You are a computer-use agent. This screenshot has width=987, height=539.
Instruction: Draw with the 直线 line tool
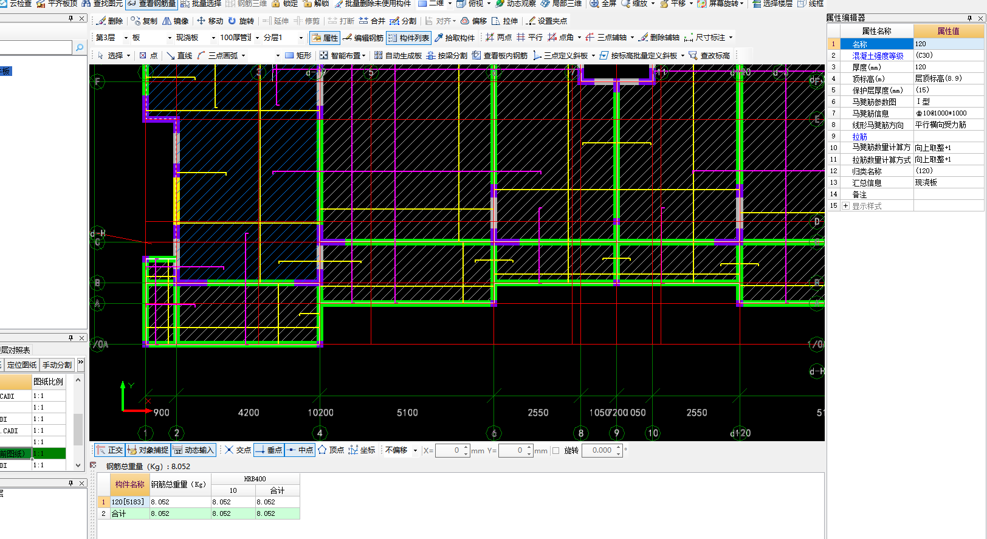(179, 55)
